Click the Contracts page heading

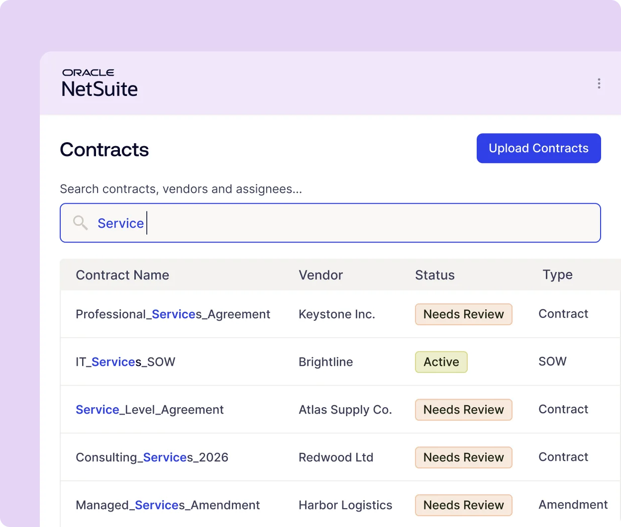(104, 150)
